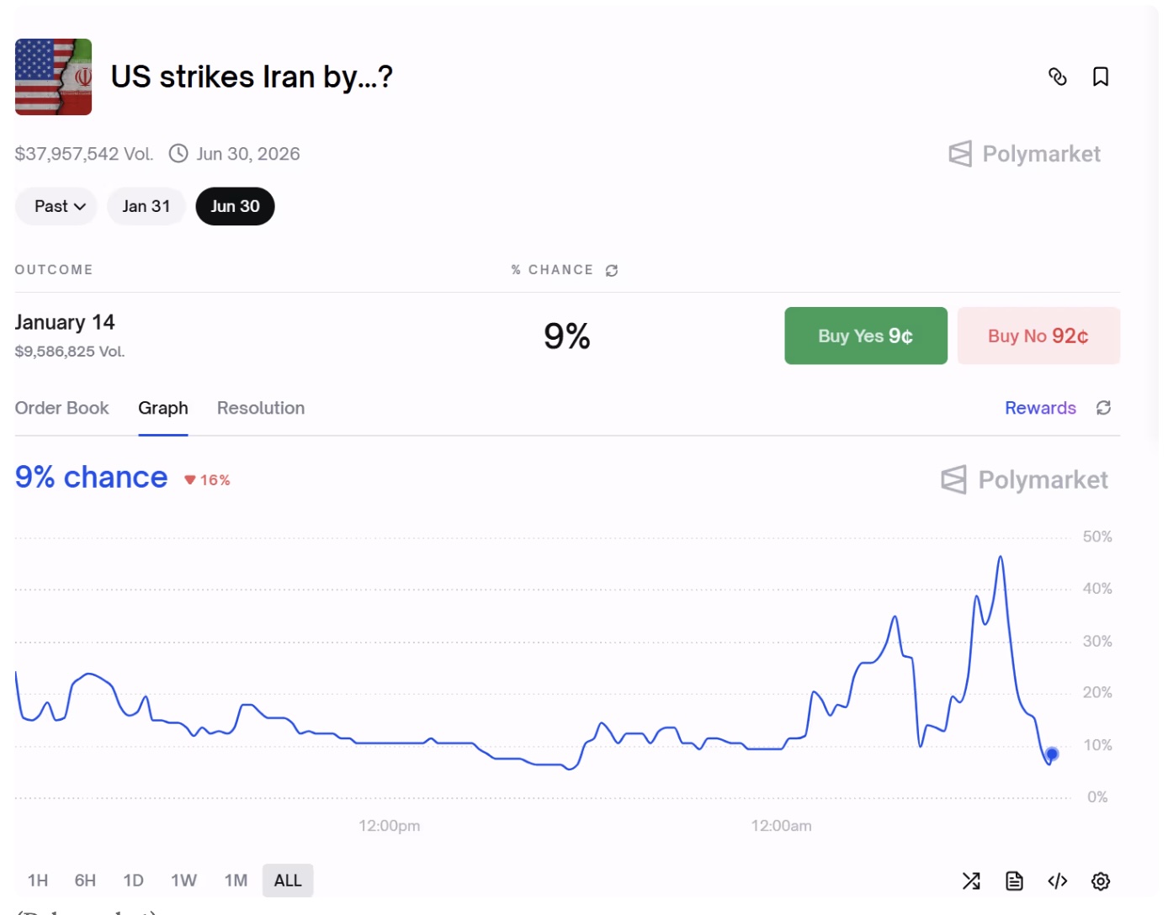This screenshot has width=1168, height=915.
Task: Click Buy Yes at 9 cents
Action: point(865,336)
